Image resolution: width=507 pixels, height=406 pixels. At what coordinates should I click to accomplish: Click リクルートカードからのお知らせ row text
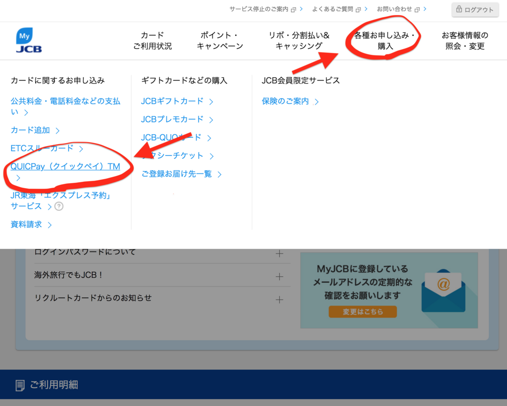(x=93, y=298)
